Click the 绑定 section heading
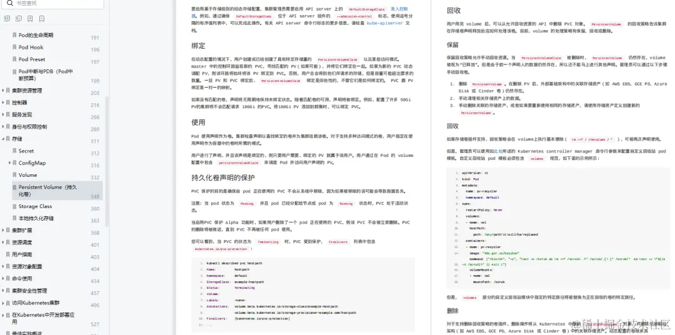This screenshot has width=675, height=335. 199,46
